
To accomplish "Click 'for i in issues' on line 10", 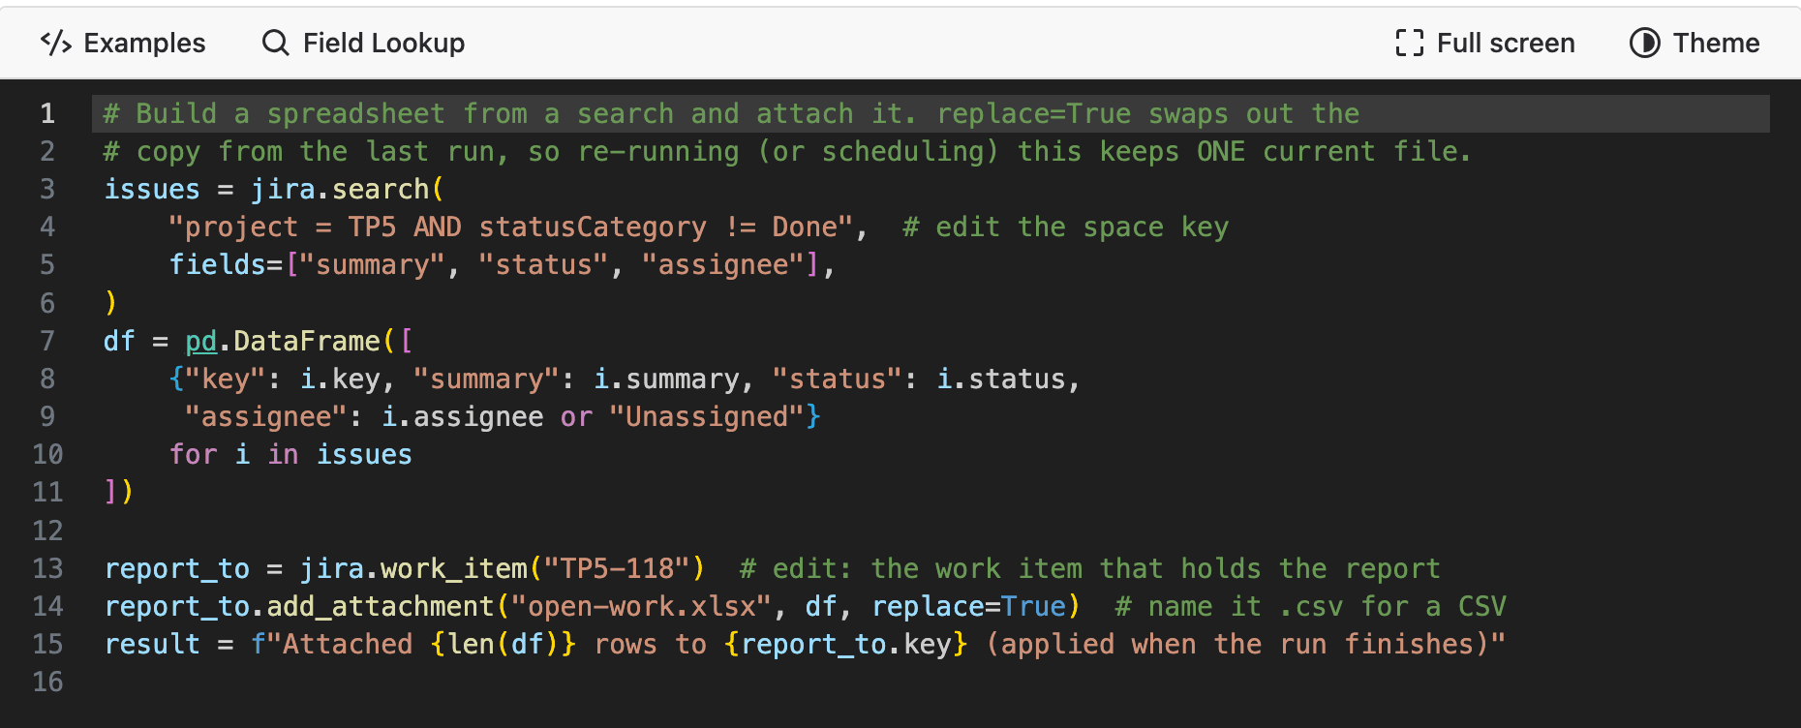I will 290,455.
